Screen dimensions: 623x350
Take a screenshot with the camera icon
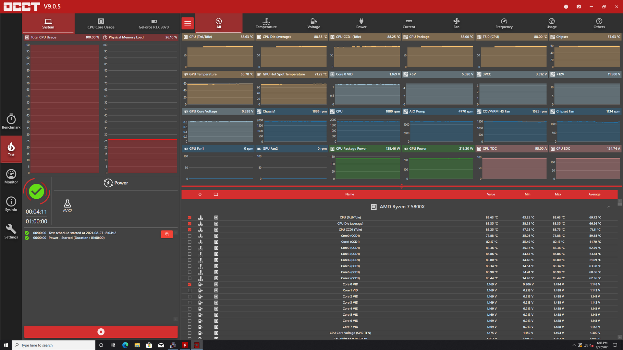579,6
